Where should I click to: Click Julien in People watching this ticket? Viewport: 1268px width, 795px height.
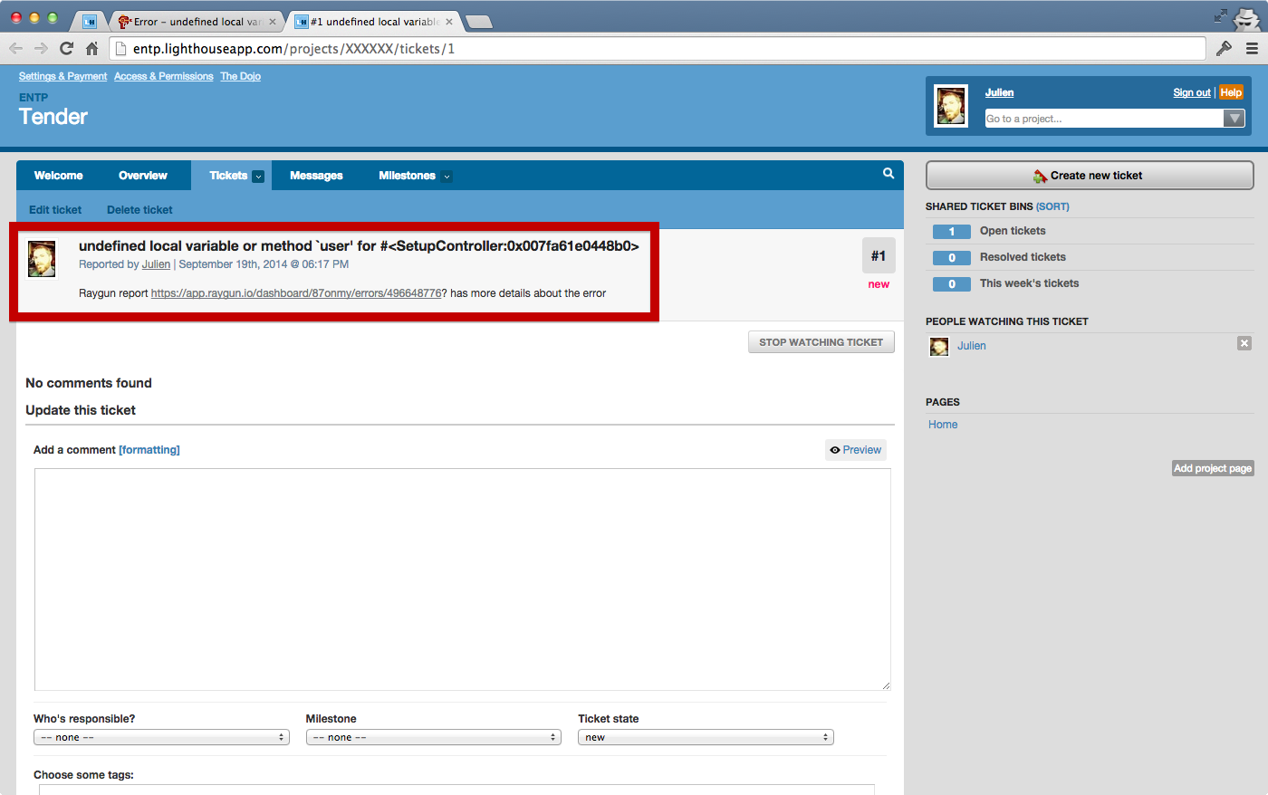coord(972,346)
